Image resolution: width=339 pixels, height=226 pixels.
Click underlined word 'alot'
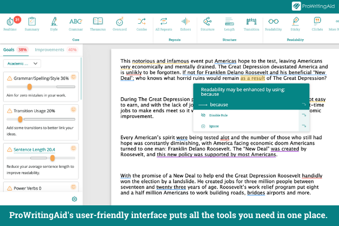tap(225, 138)
